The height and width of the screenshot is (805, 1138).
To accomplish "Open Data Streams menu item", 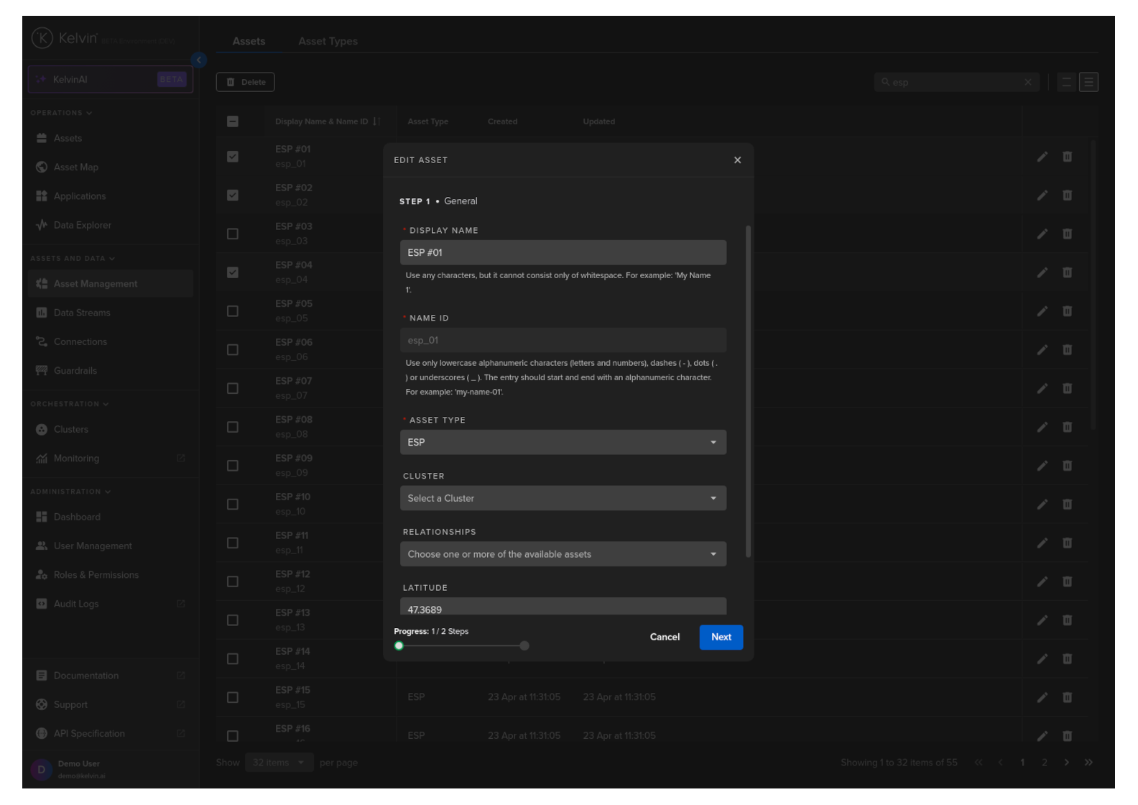I will (x=82, y=313).
